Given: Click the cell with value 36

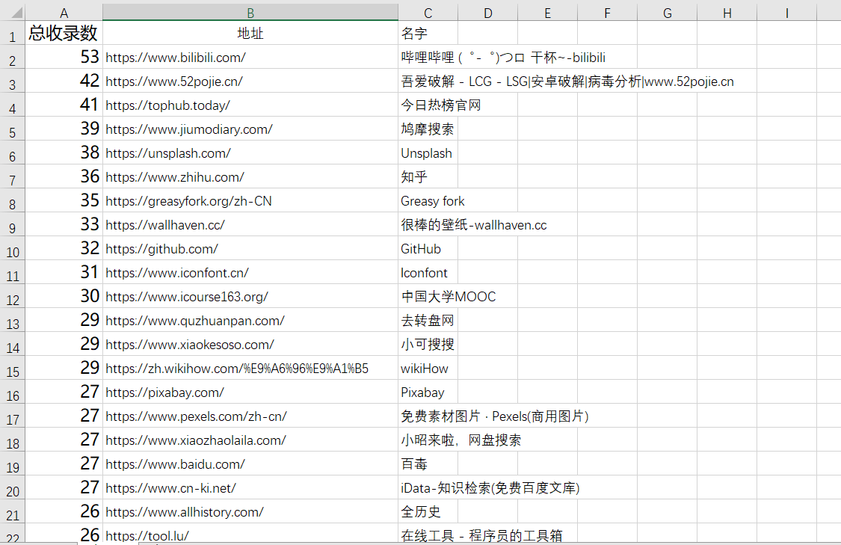Looking at the screenshot, I should click(x=64, y=176).
